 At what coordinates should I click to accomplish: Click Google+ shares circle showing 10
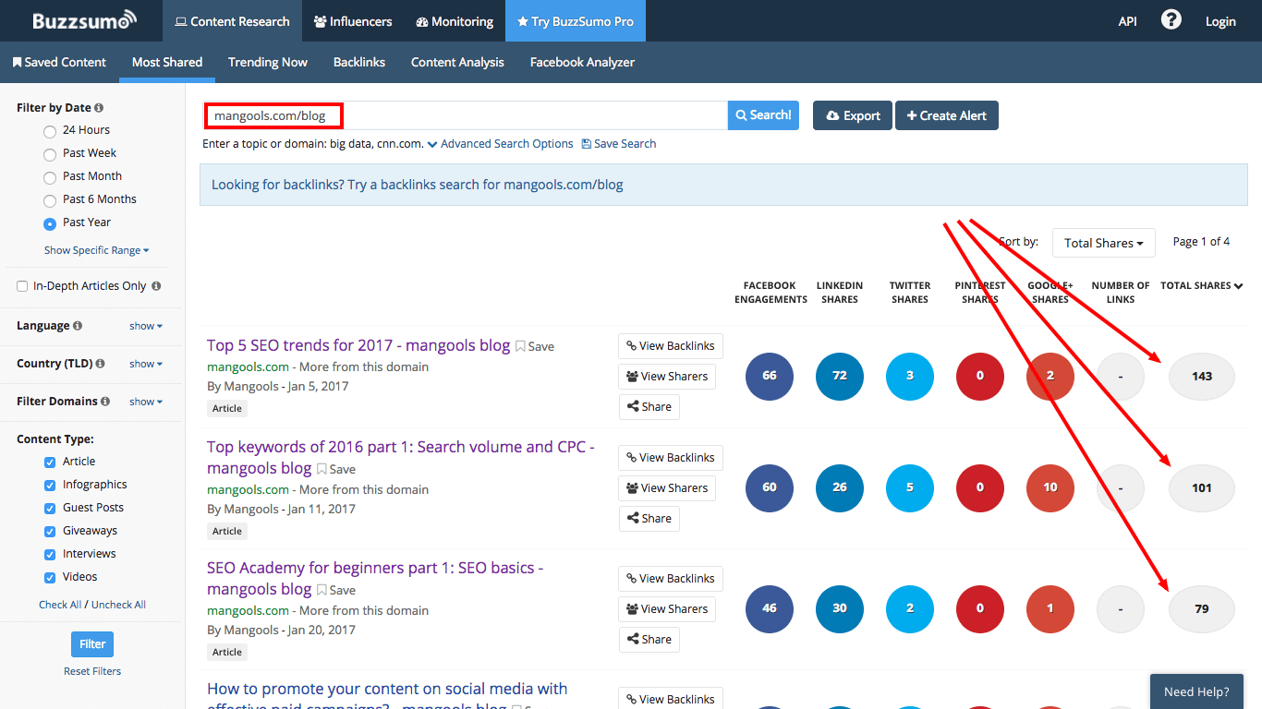click(x=1050, y=487)
